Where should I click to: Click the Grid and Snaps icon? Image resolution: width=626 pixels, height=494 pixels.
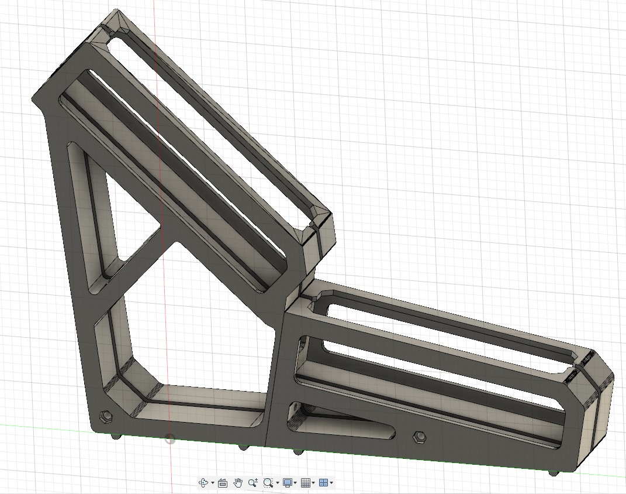pyautogui.click(x=305, y=483)
